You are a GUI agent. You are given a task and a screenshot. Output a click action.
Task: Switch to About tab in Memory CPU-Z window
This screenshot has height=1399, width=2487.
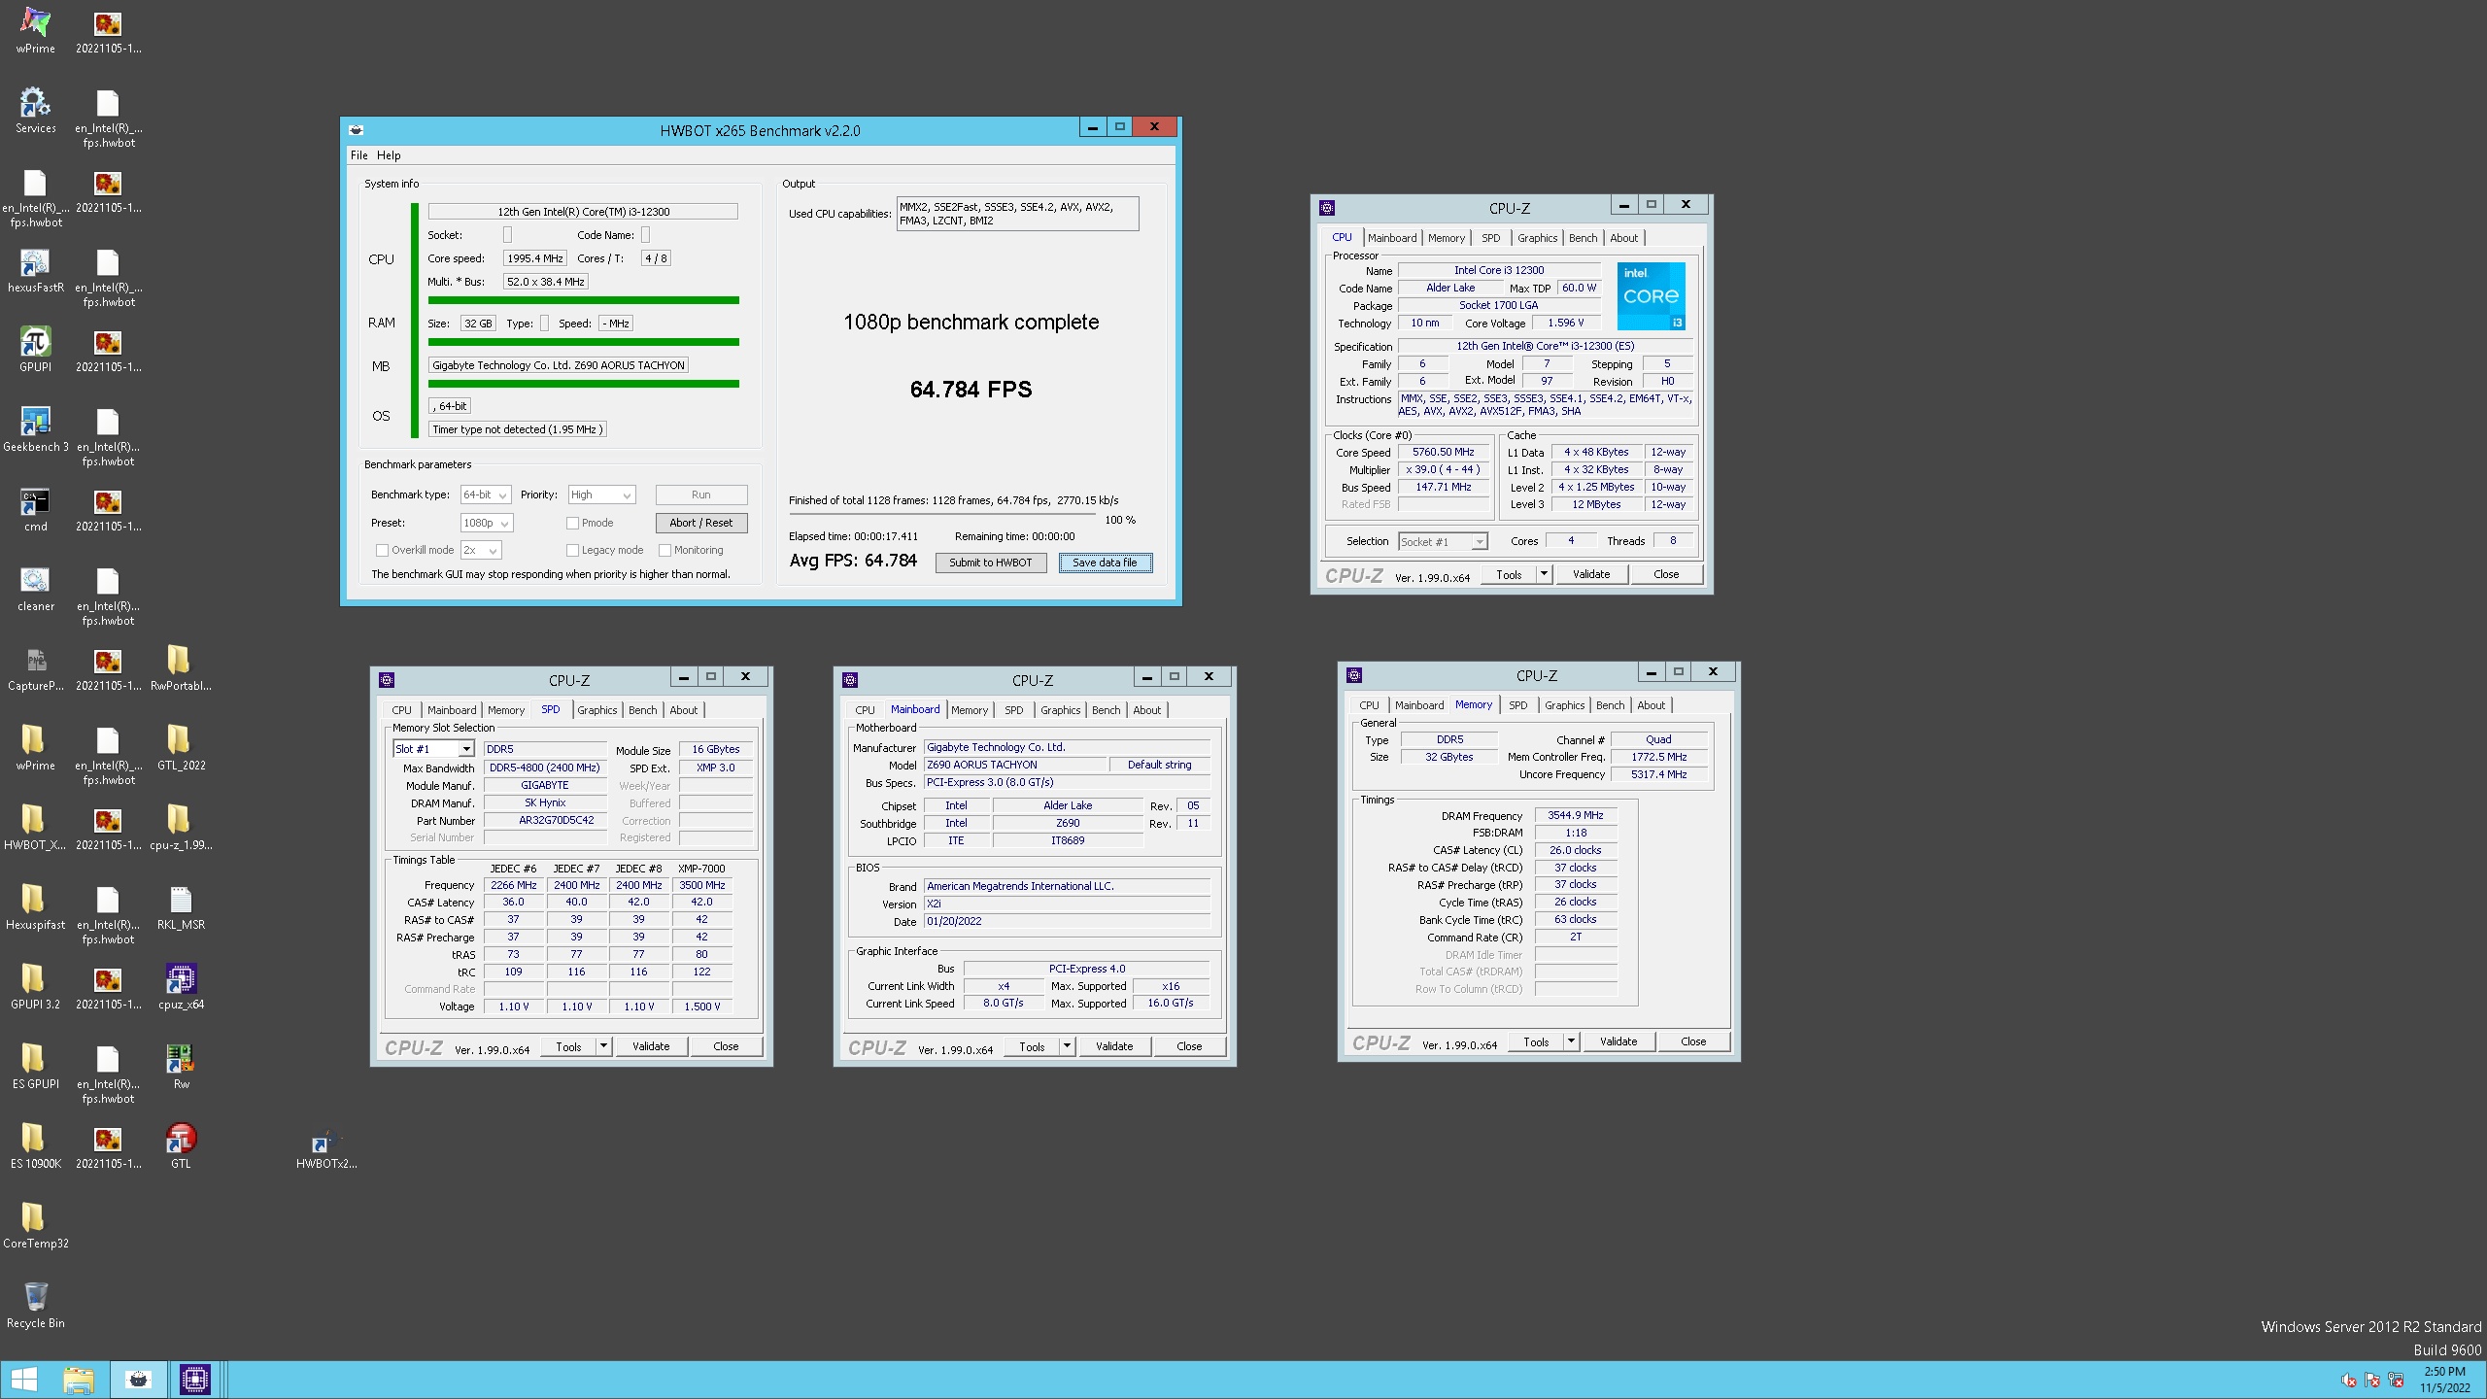click(x=1651, y=705)
